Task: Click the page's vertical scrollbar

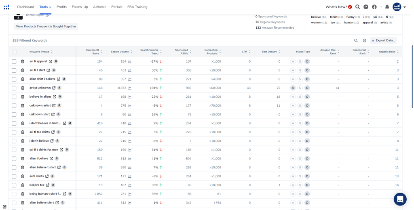Action: pyautogui.click(x=412, y=77)
